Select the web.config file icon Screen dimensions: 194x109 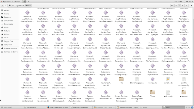coord(168,92)
